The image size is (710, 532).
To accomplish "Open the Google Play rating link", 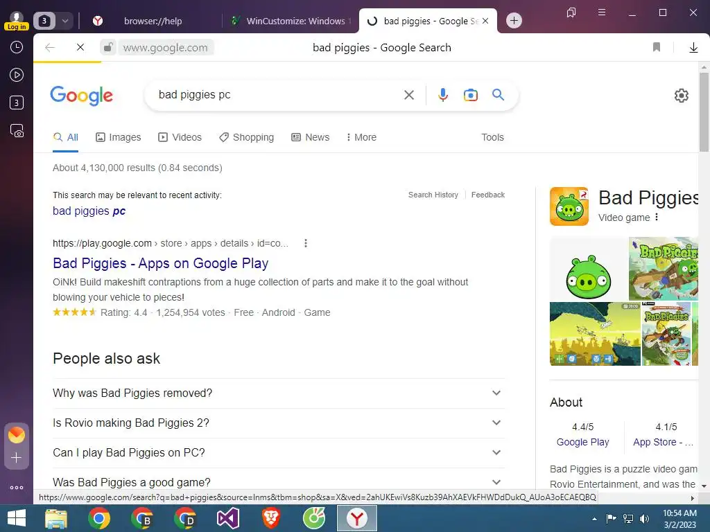I will [x=582, y=442].
